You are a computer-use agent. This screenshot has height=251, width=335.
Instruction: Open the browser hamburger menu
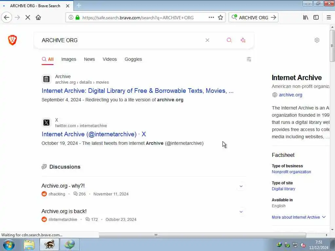point(328,18)
